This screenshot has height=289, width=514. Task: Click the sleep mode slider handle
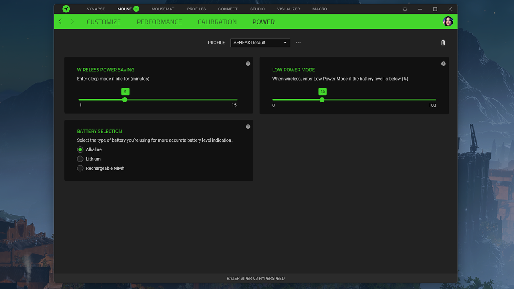[x=125, y=100]
